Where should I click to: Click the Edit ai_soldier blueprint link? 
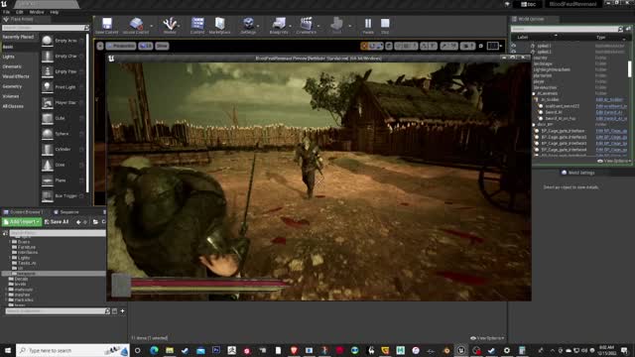609,99
